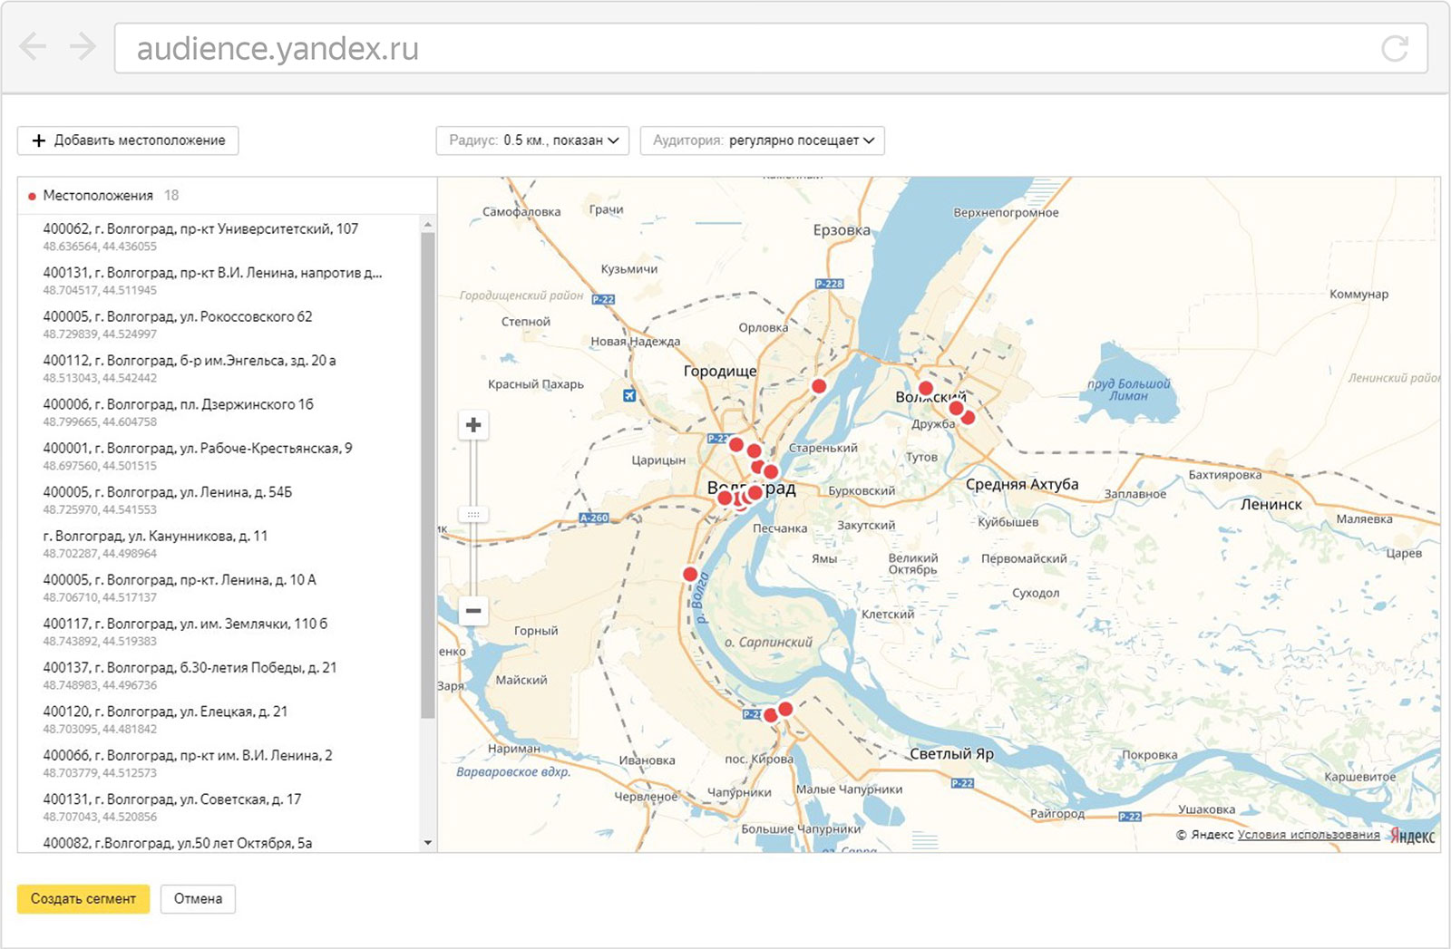
Task: Select address ул. им. Землячки, 110 б
Action: click(x=219, y=632)
